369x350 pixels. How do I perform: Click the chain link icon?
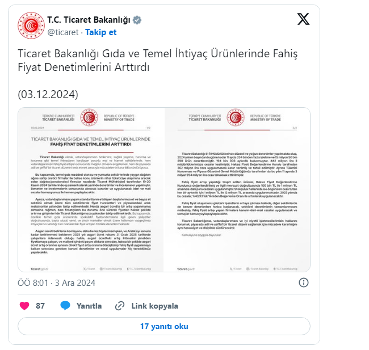pos(120,306)
